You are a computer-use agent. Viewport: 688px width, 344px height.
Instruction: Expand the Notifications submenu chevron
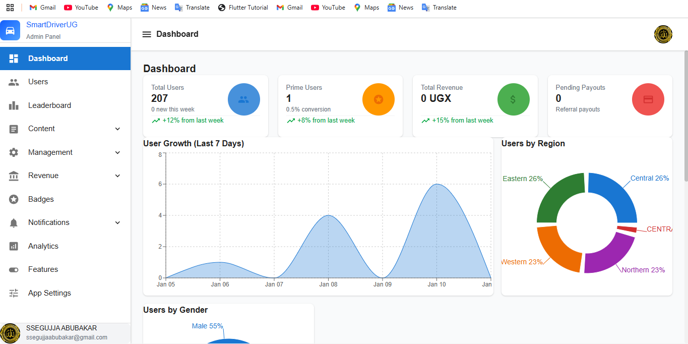point(117,223)
